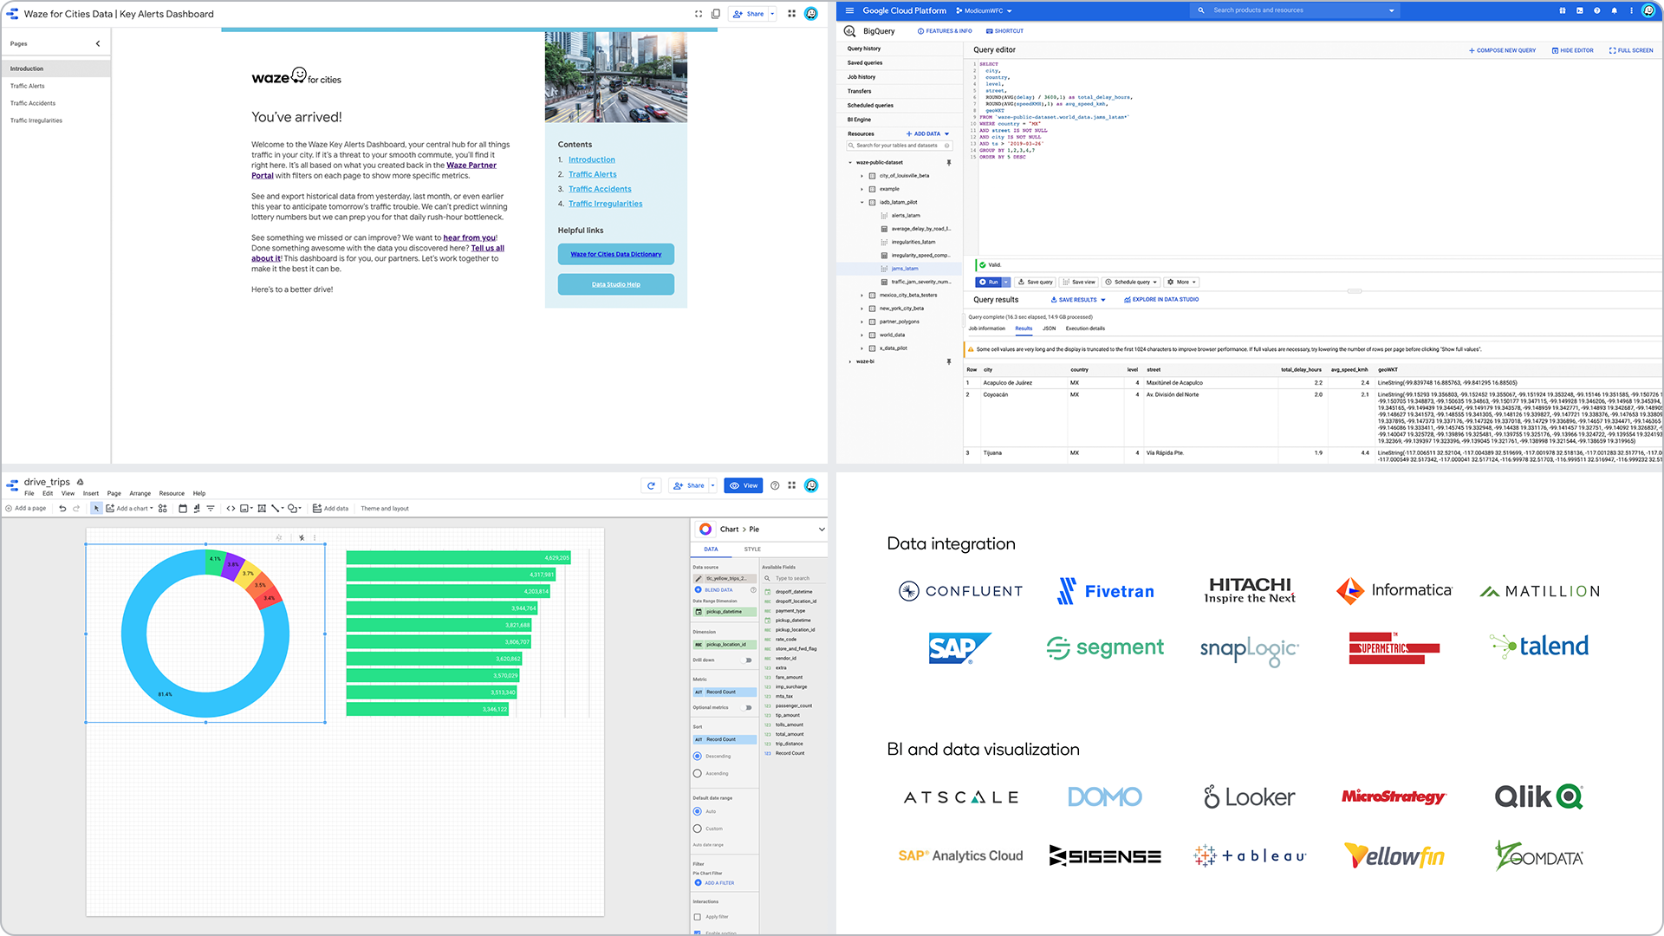Open Google Cloud Platform hamburger menu
This screenshot has width=1664, height=936.
click(849, 10)
